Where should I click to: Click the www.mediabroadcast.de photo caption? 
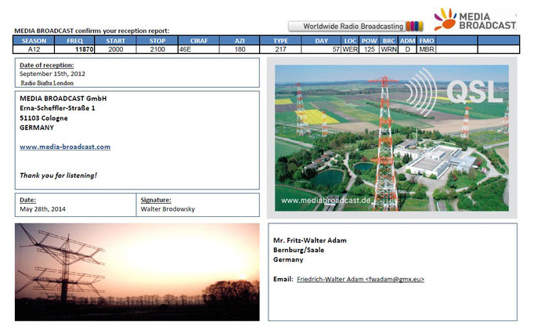326,201
